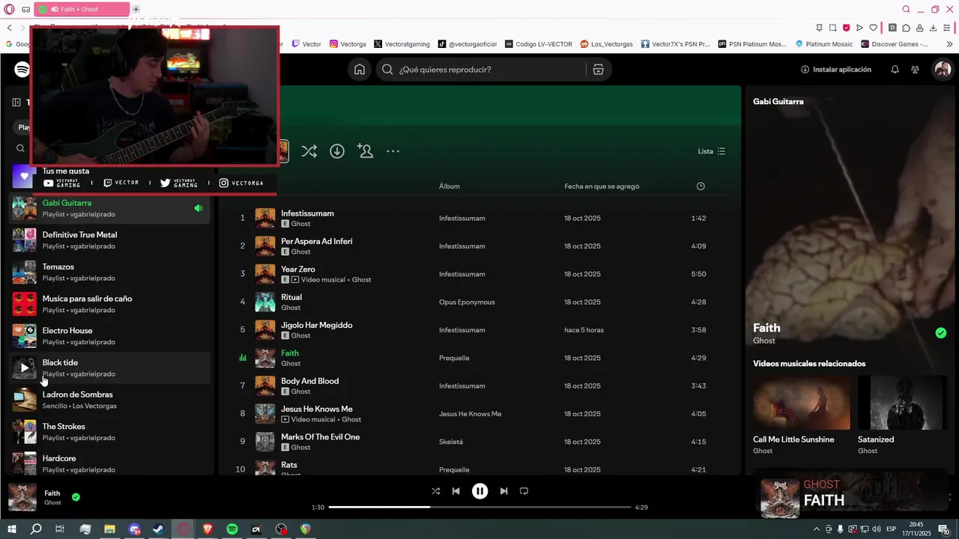
Task: Toggle shuffle in playlist header
Action: click(x=309, y=151)
